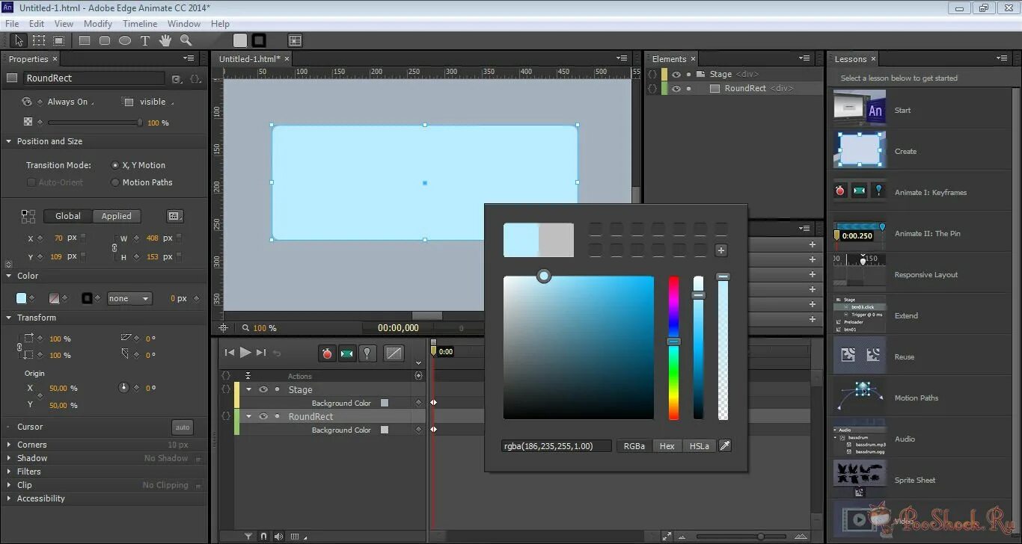Open toolbar border color swatch
The image size is (1022, 544).
click(x=259, y=40)
